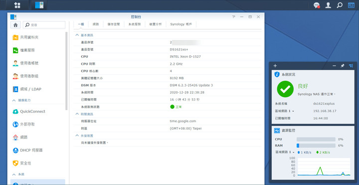Click the 16:44:00 uptime in widget
This screenshot has height=185, width=359.
click(x=320, y=118)
